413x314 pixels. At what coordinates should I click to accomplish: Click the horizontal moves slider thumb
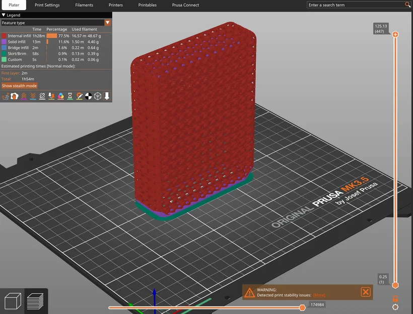tap(302, 307)
